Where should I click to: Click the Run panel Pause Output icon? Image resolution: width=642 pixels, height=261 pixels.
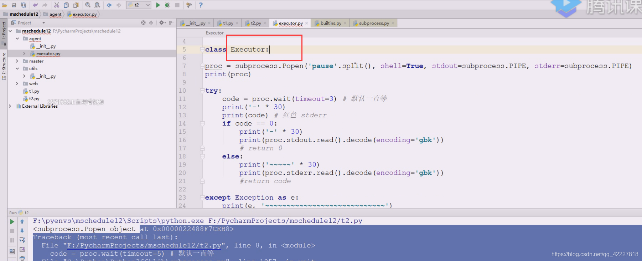tap(12, 240)
